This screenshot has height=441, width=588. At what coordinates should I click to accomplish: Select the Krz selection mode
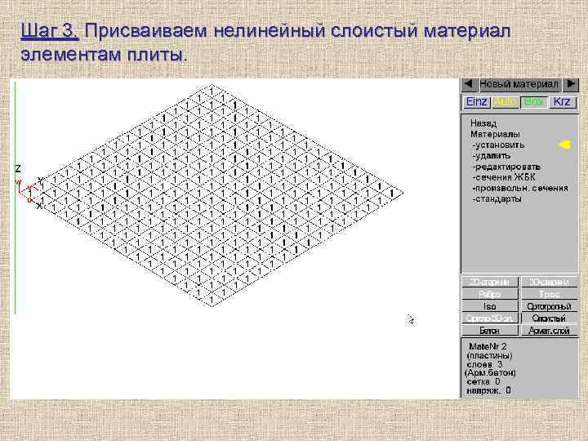pos(562,102)
